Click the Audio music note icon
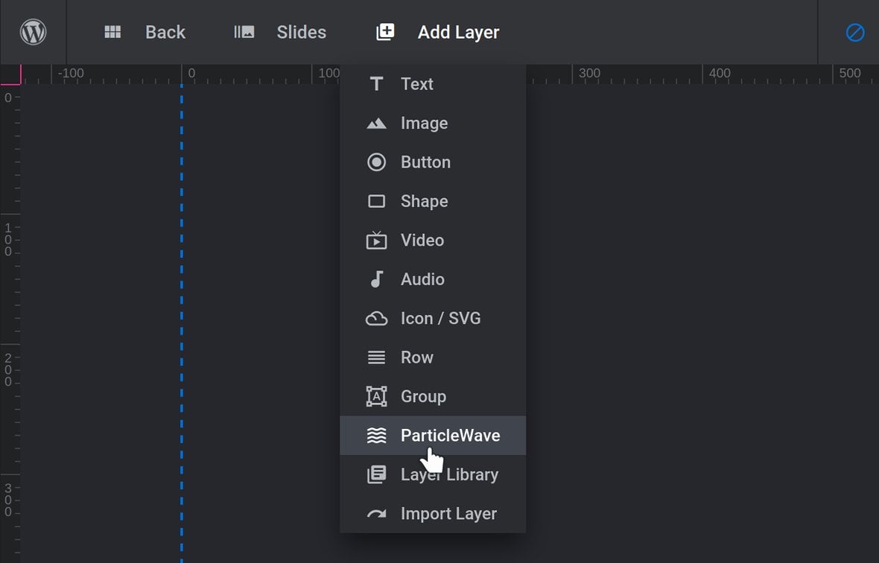Image resolution: width=879 pixels, height=563 pixels. pyautogui.click(x=377, y=279)
